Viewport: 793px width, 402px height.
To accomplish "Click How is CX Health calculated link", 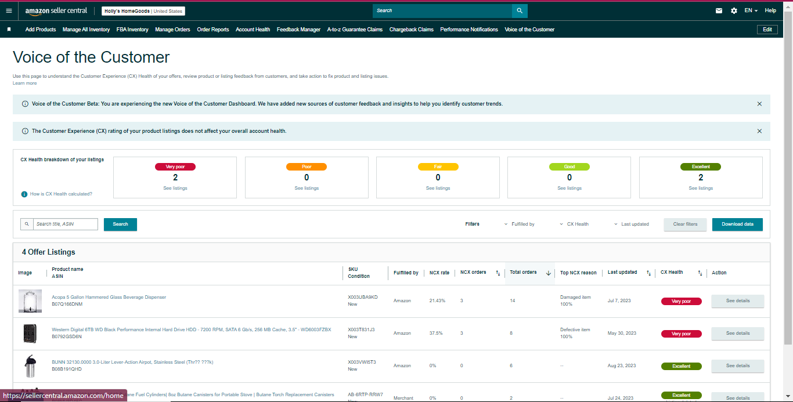I will coord(61,194).
